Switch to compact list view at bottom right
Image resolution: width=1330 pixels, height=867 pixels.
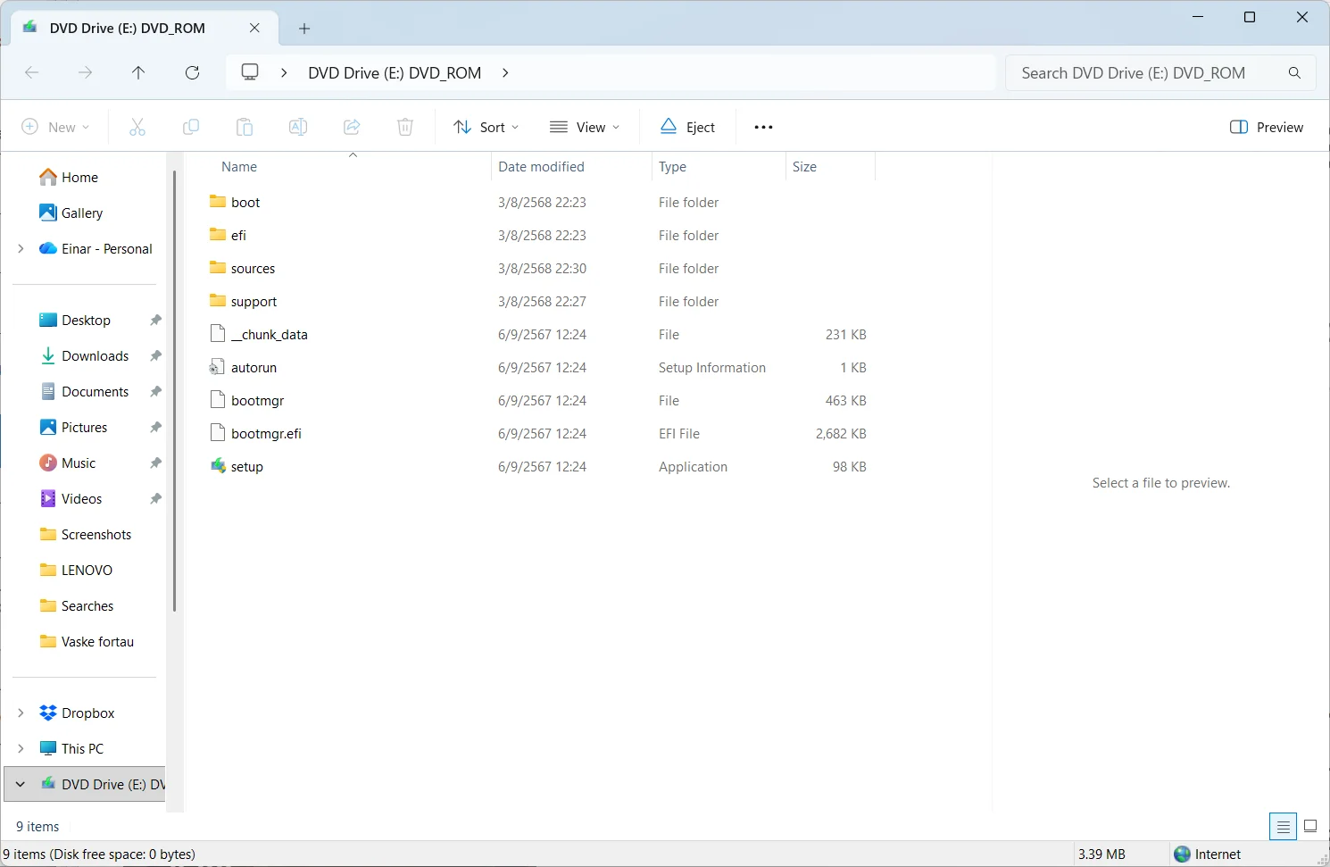point(1310,826)
